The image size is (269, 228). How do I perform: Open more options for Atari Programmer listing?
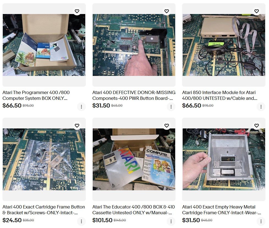click(x=81, y=107)
